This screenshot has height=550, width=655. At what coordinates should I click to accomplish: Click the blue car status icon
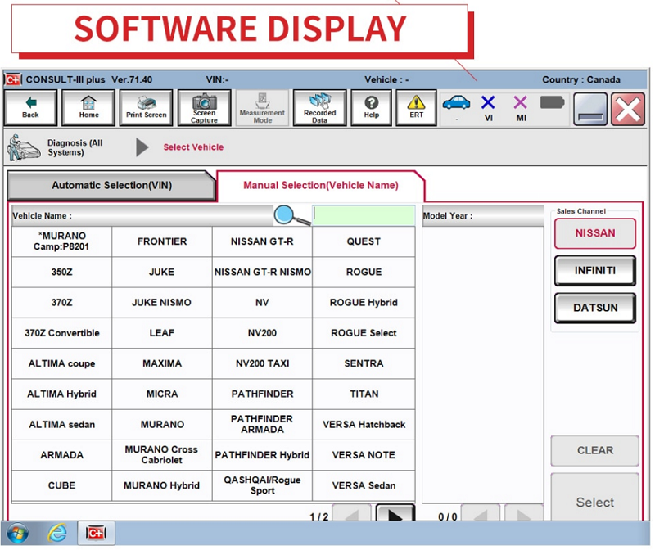(456, 103)
